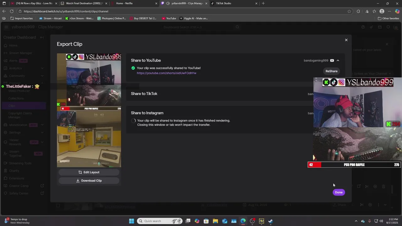
Task: Toggle the microphone tray icon
Action: click(369, 221)
